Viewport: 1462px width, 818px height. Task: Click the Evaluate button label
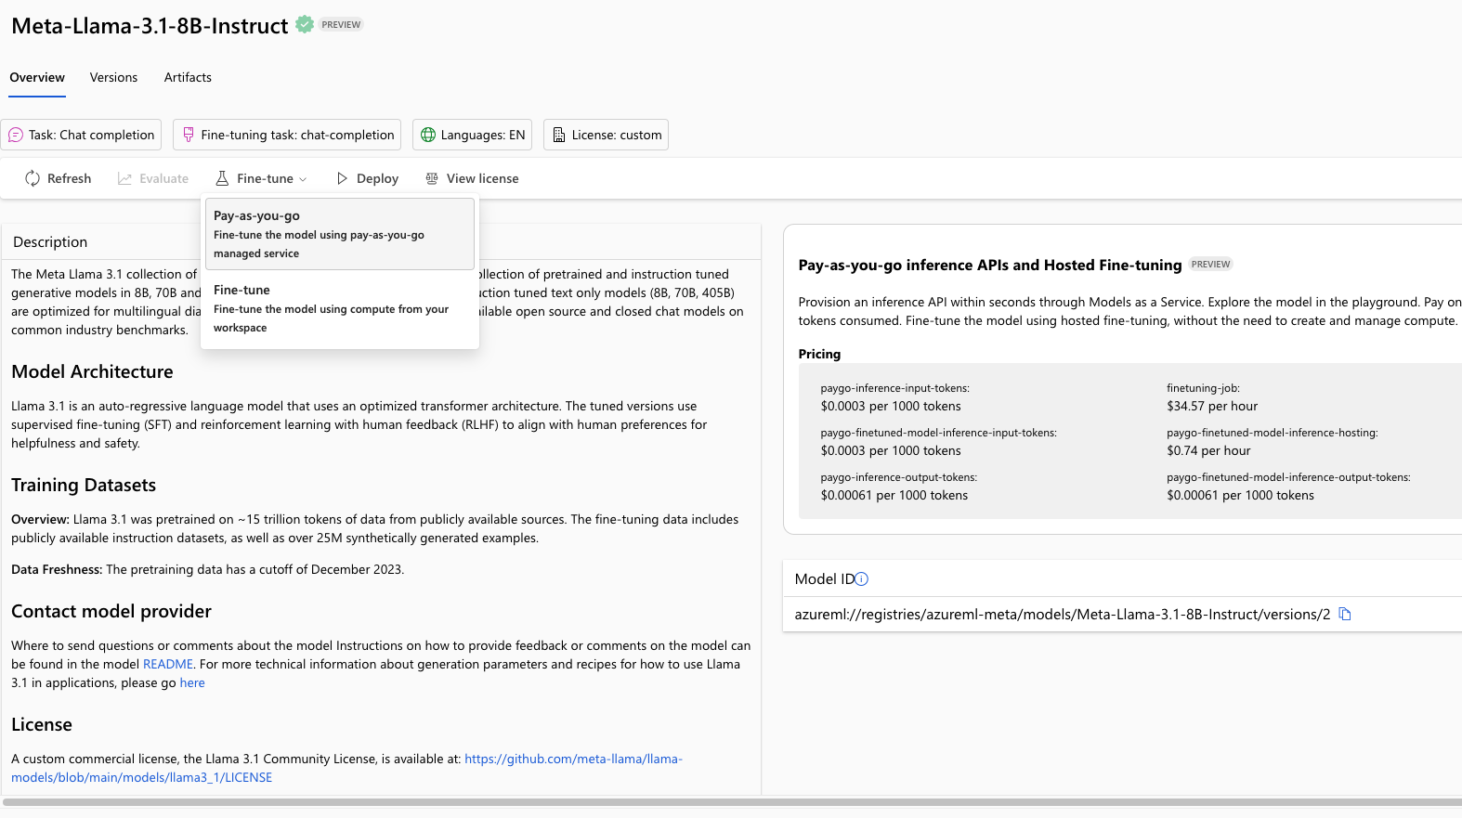click(x=163, y=178)
